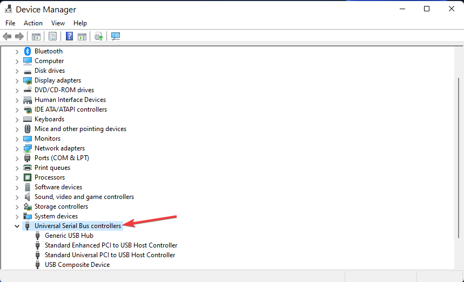Image resolution: width=464 pixels, height=282 pixels.
Task: Select USB Composite Device entry
Action: [x=77, y=265]
